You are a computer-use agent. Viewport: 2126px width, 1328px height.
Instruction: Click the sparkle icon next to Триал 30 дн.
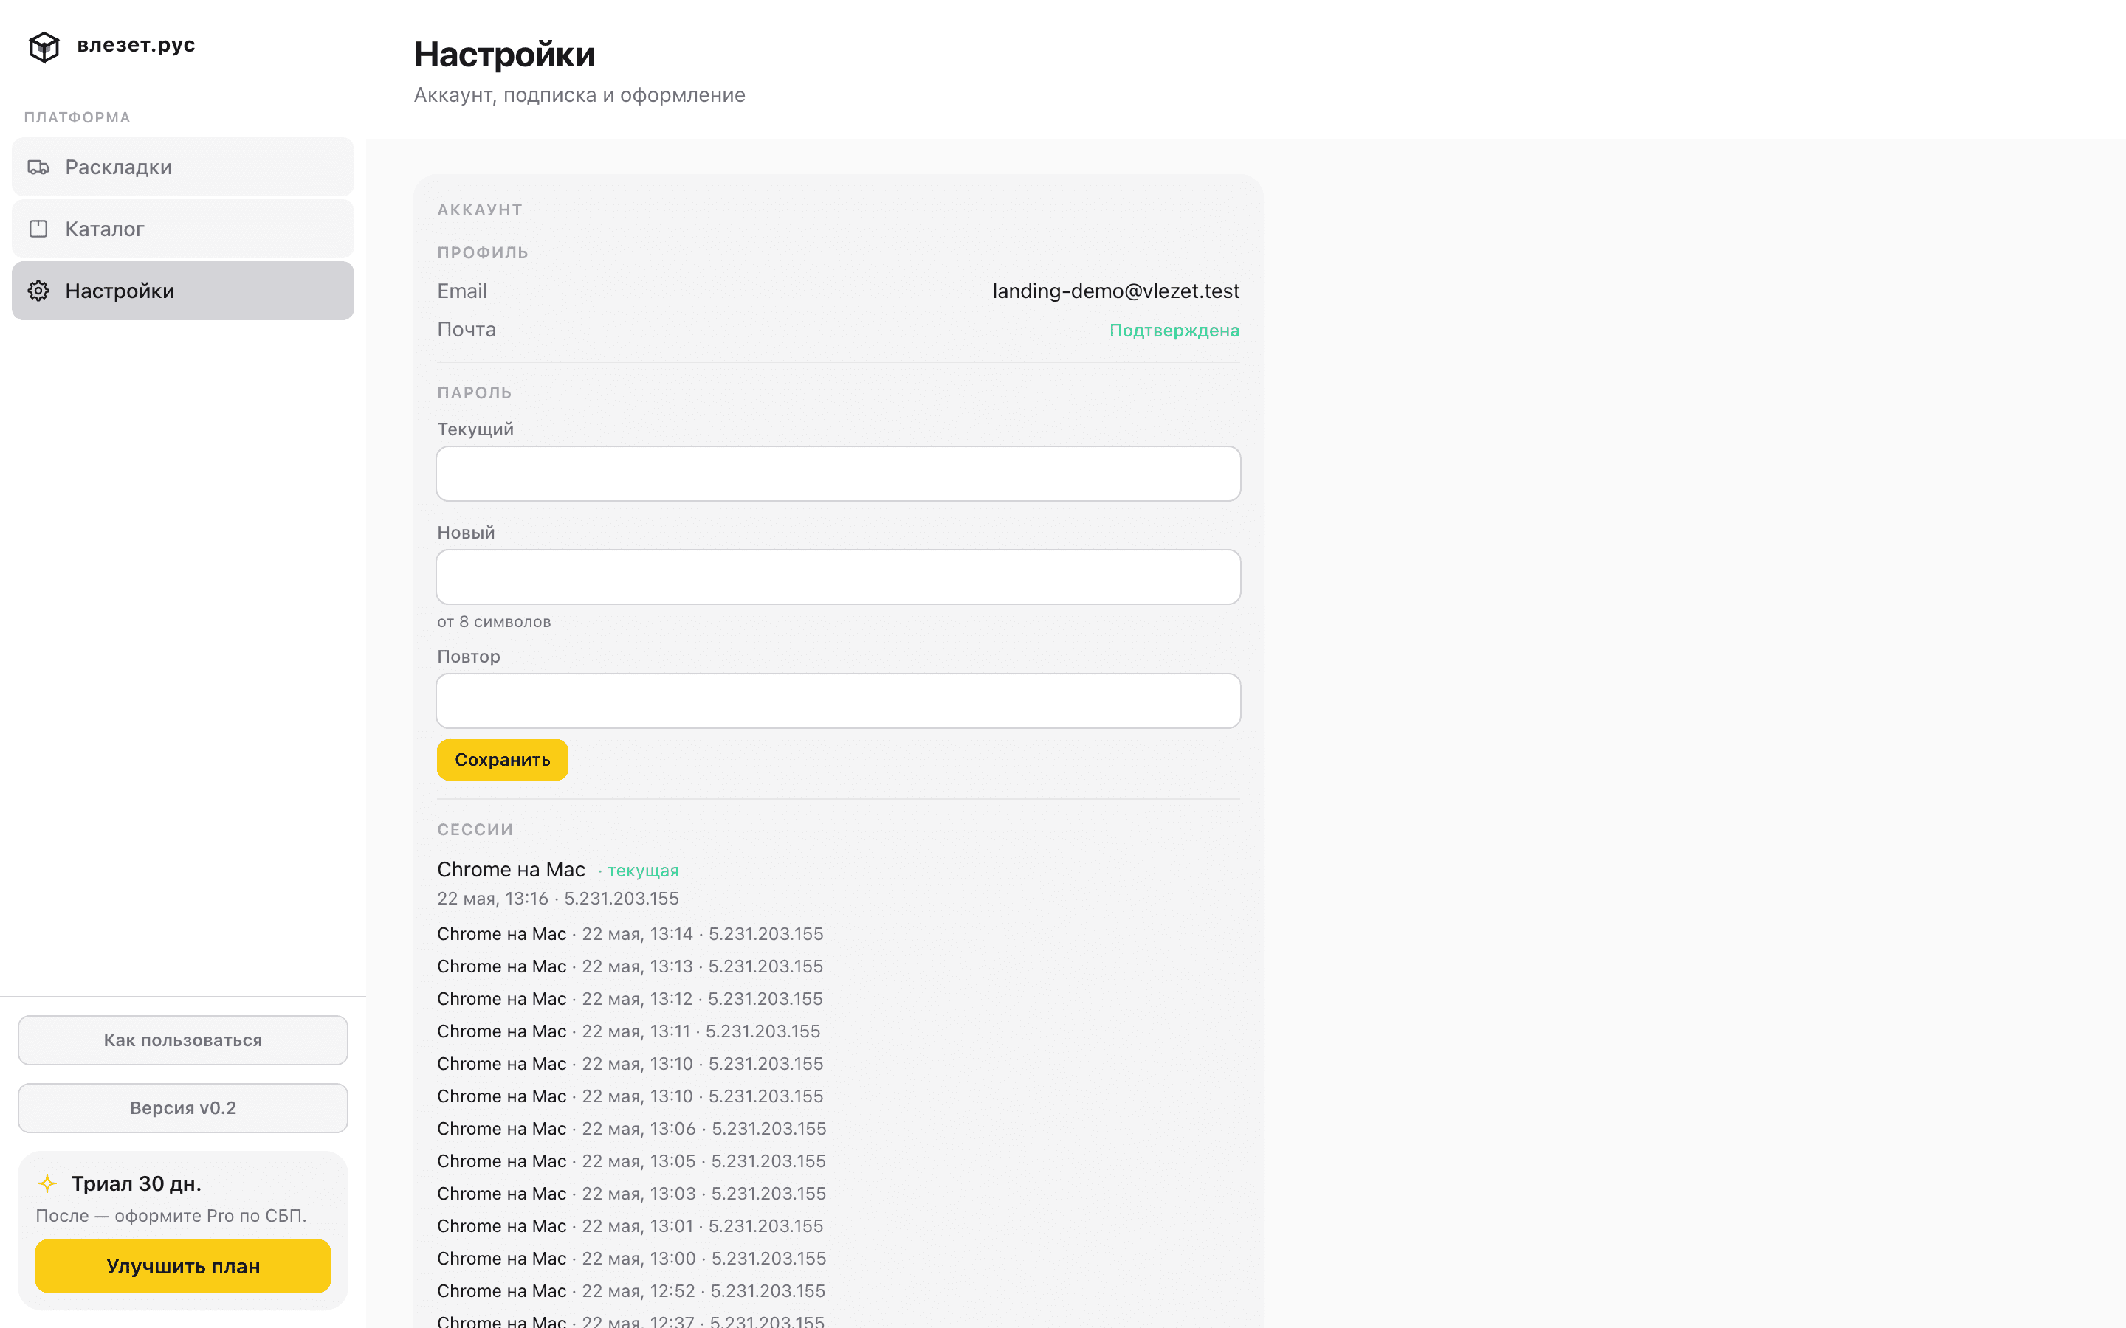pos(47,1184)
